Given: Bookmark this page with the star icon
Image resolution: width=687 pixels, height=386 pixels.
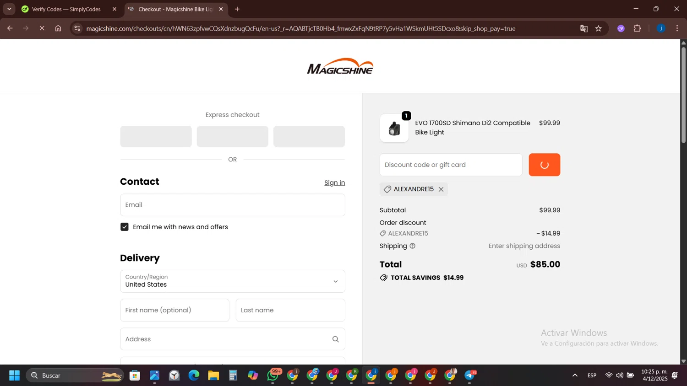Looking at the screenshot, I should (x=598, y=28).
